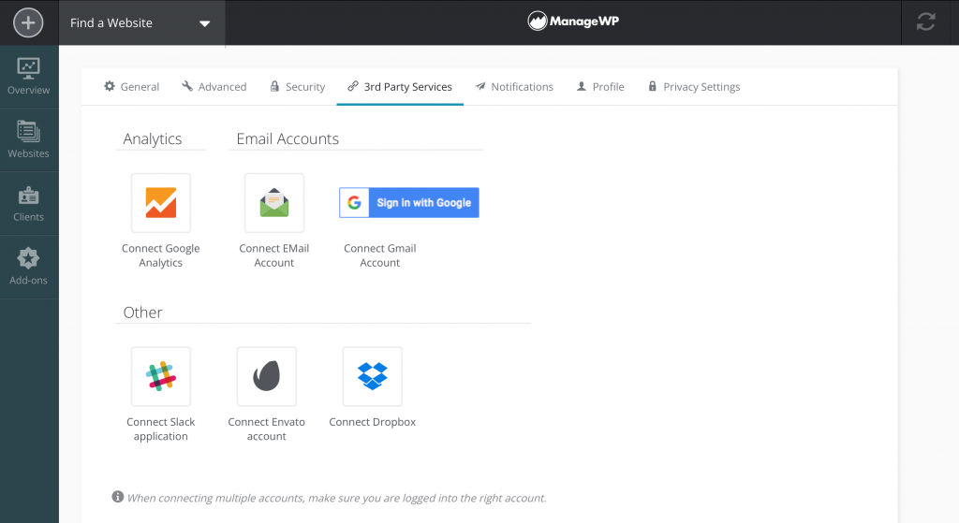Click the Connect Slack application label
959x523 pixels.
tap(161, 429)
